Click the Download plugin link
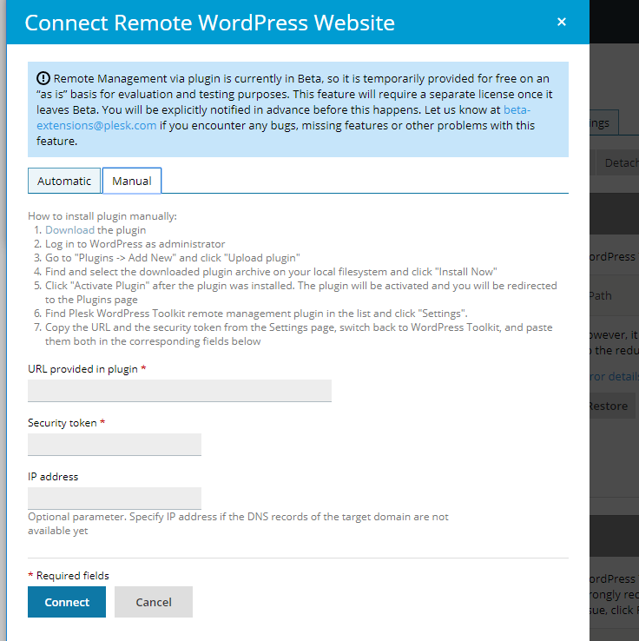The height and width of the screenshot is (641, 639). pyautogui.click(x=69, y=230)
